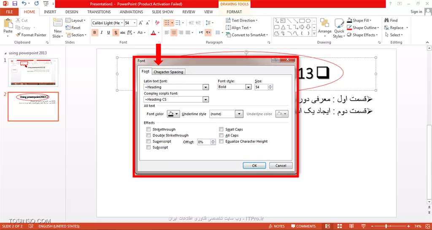Open the Underline style dropdown
The width and height of the screenshot is (432, 230).
pos(240,114)
